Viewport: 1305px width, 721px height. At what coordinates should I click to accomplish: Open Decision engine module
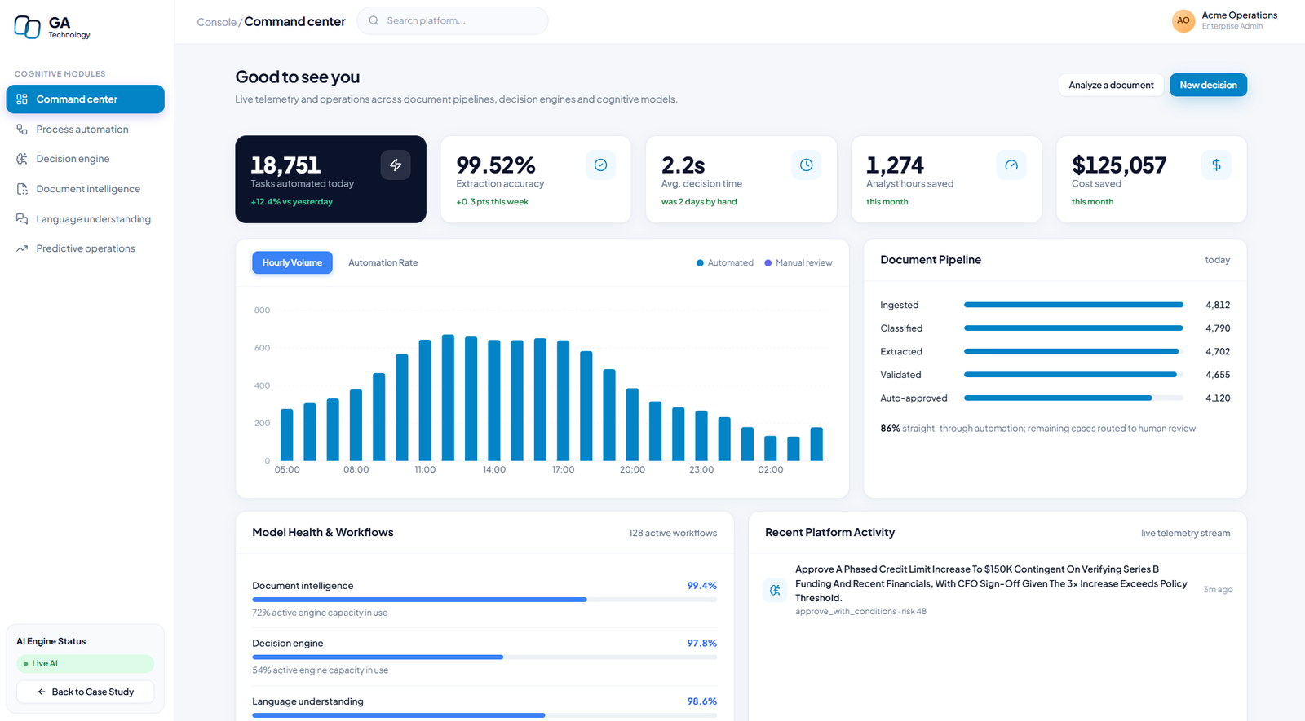click(x=85, y=159)
